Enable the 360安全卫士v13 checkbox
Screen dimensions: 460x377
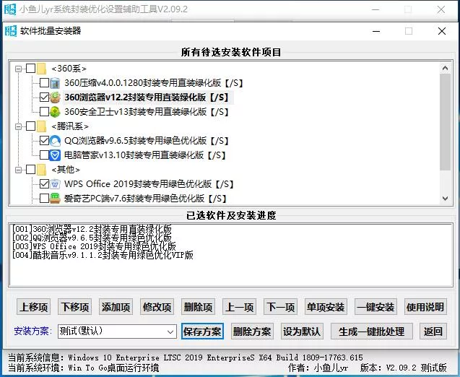(44, 112)
